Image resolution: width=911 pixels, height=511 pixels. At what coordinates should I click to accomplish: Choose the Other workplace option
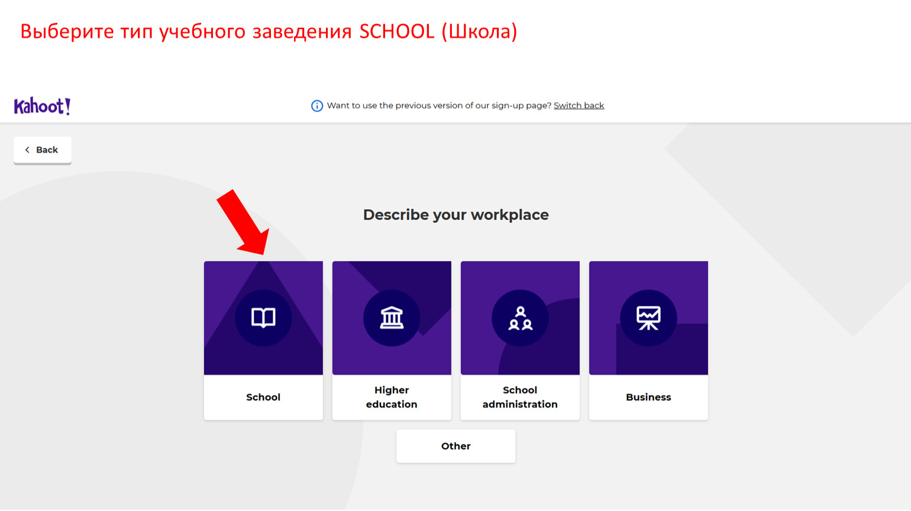[x=455, y=446]
